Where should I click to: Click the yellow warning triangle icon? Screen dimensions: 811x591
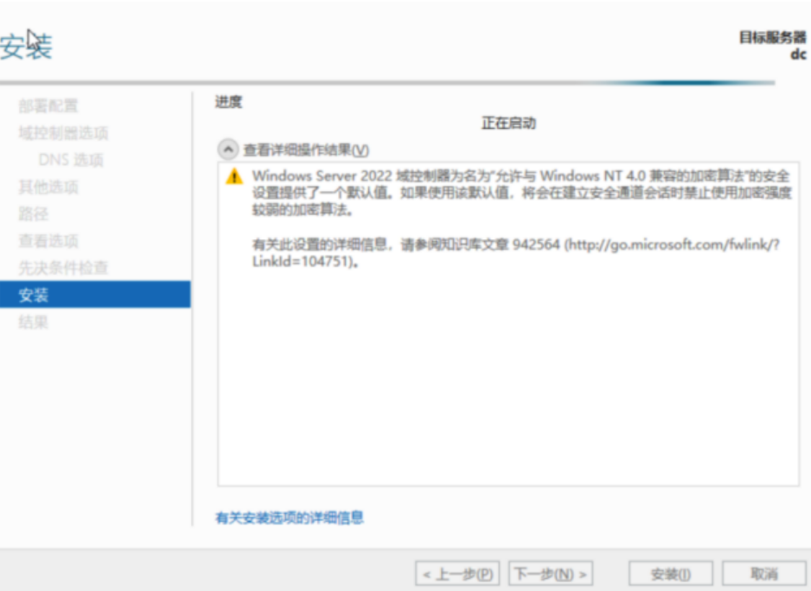point(234,176)
